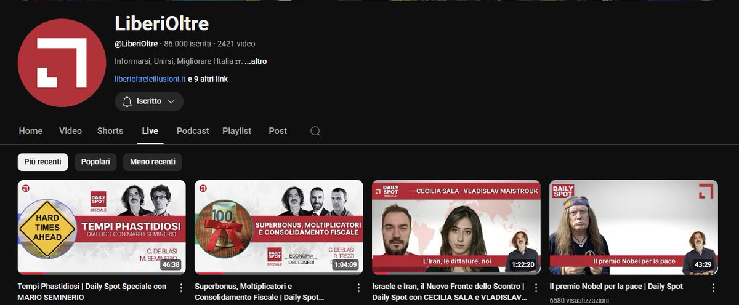Click the @LiberiOltre channel handle
Image resolution: width=739 pixels, height=305 pixels.
coord(136,44)
